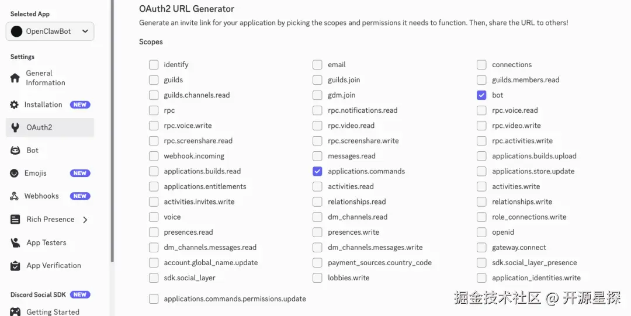Screen dimensions: 631x316
Task: Go to the App Verification settings page
Action: coord(54,266)
